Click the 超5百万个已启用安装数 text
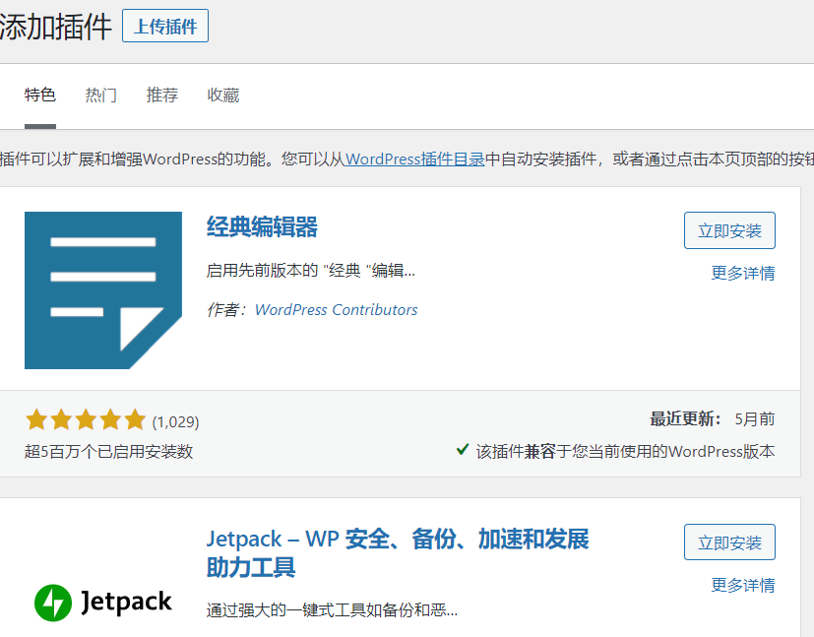 (x=108, y=452)
